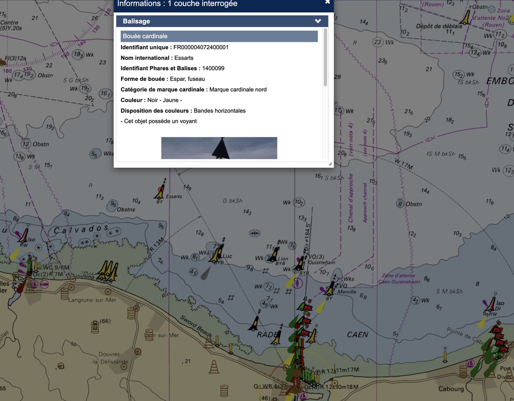514x401 pixels.
Task: Click the Lion cardinal buoy marker
Action: click(x=274, y=253)
